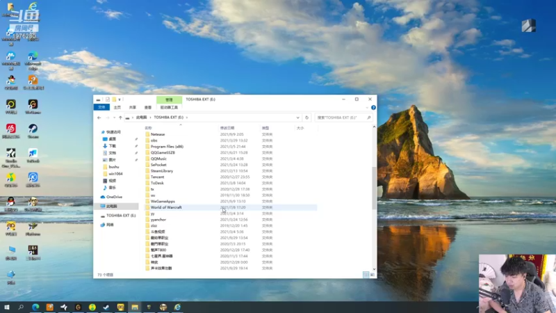556x313 pixels.
Task: Click scrollbar down arrow in file list
Action: tap(374, 269)
